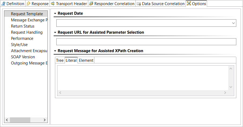Select Performance in the options list

coord(22,39)
